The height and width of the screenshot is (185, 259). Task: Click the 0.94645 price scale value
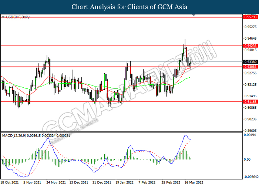[250, 38]
